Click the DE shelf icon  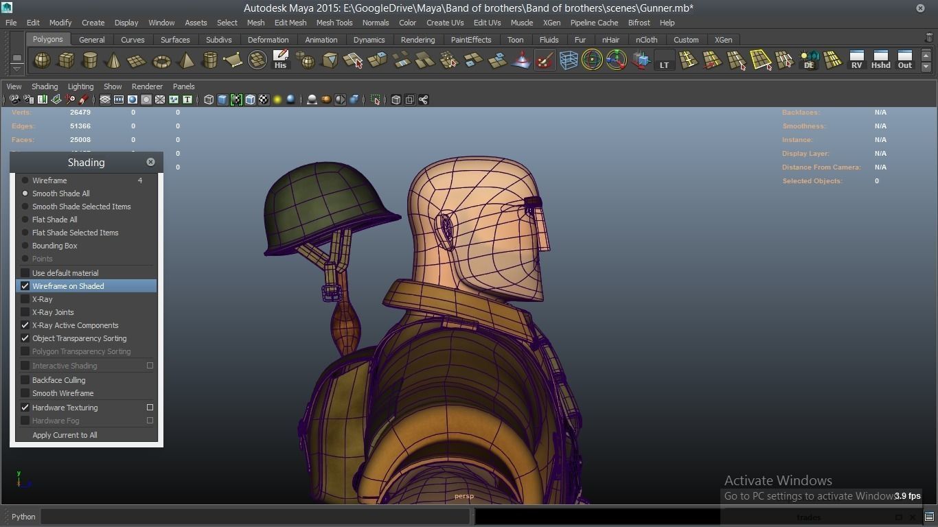[809, 60]
